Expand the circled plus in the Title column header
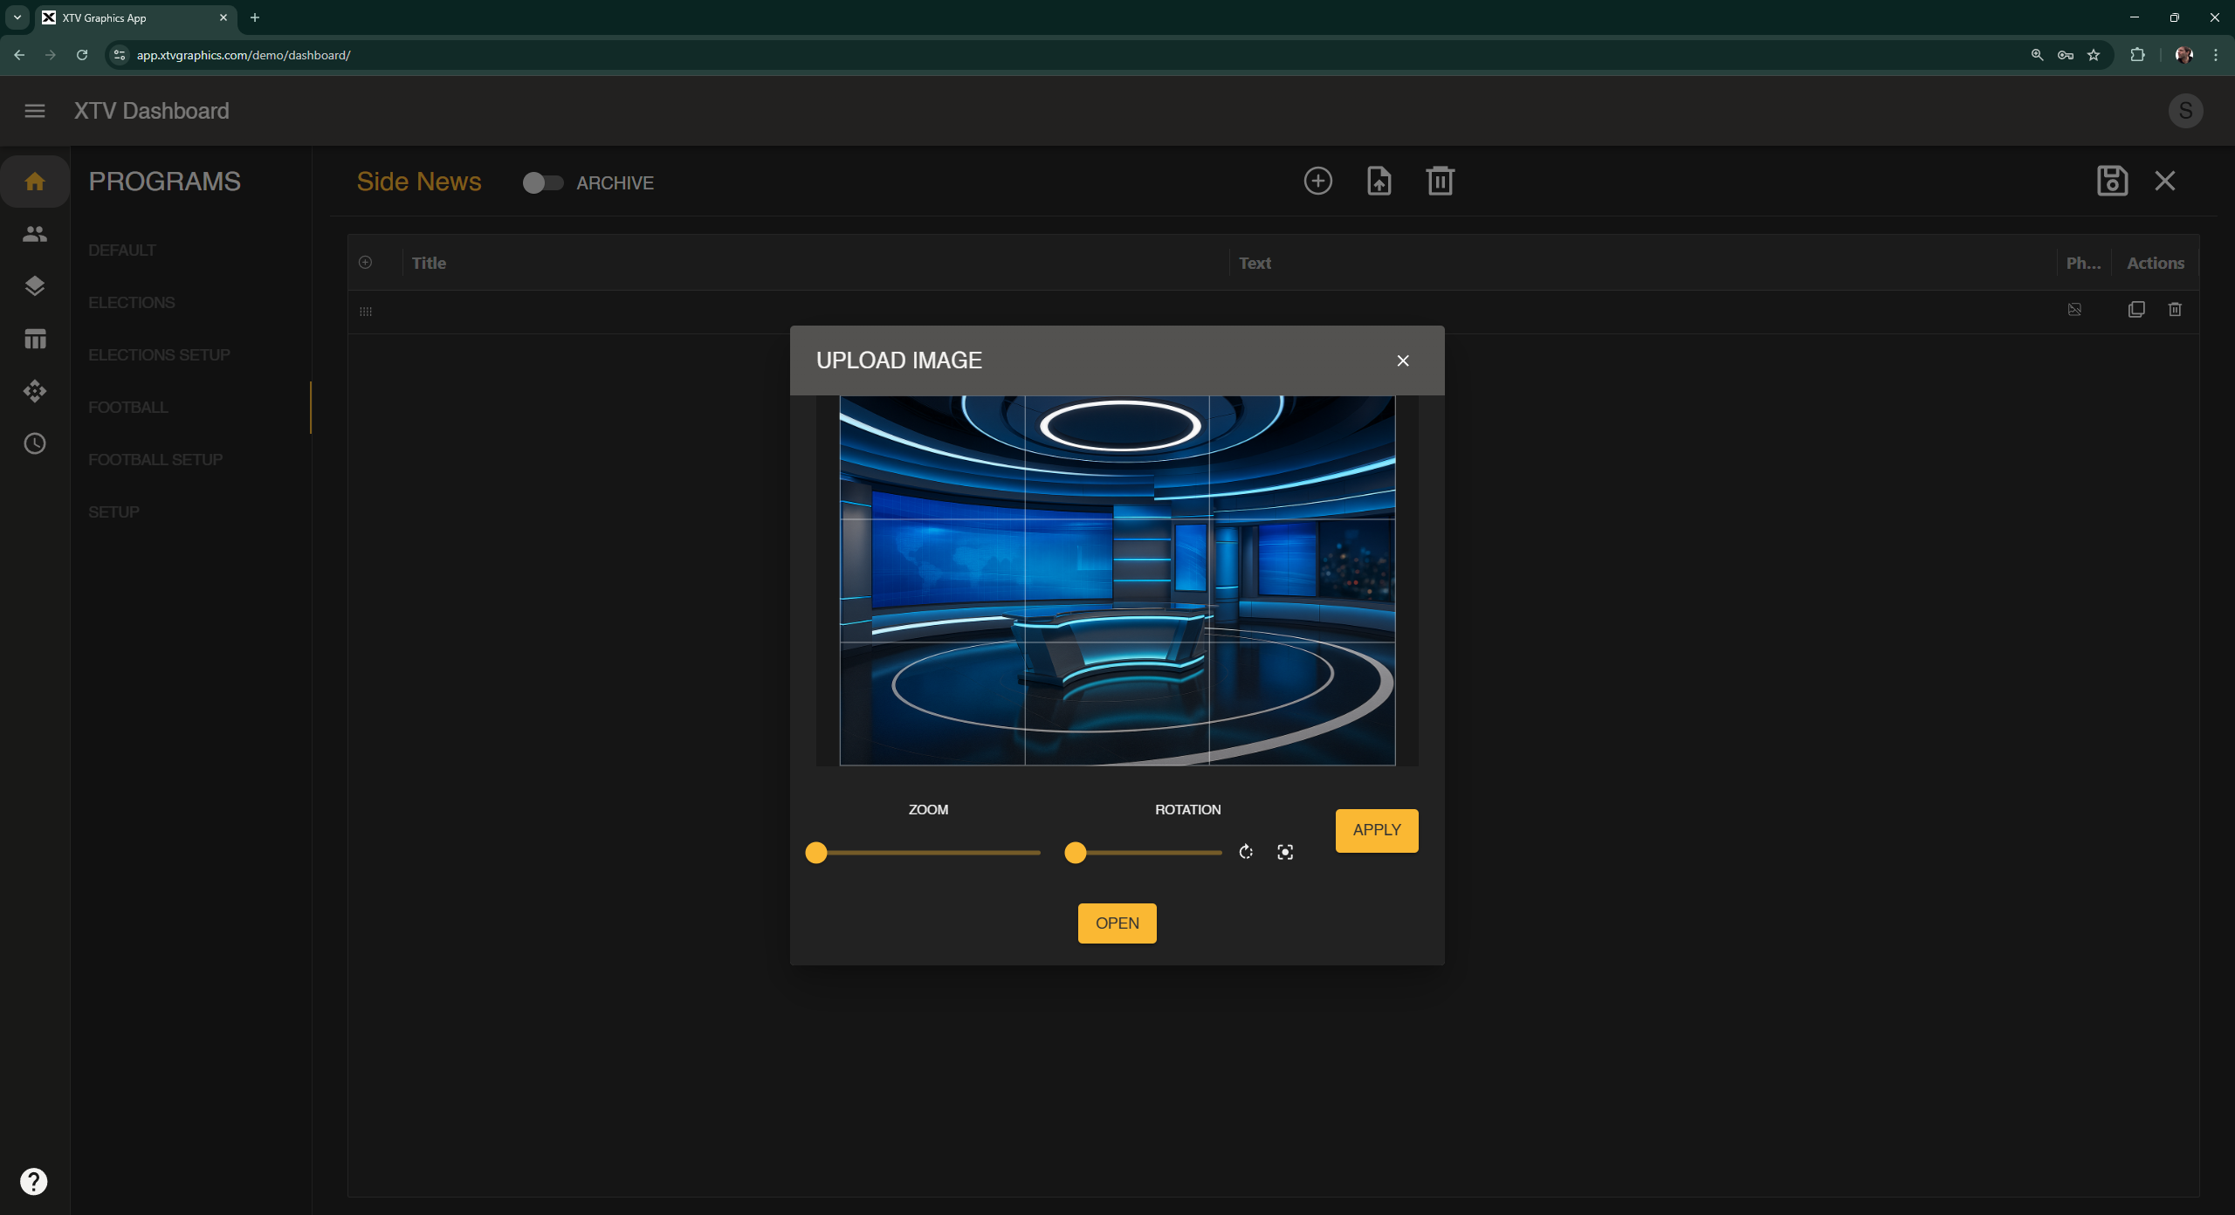Viewport: 2235px width, 1215px height. point(365,262)
